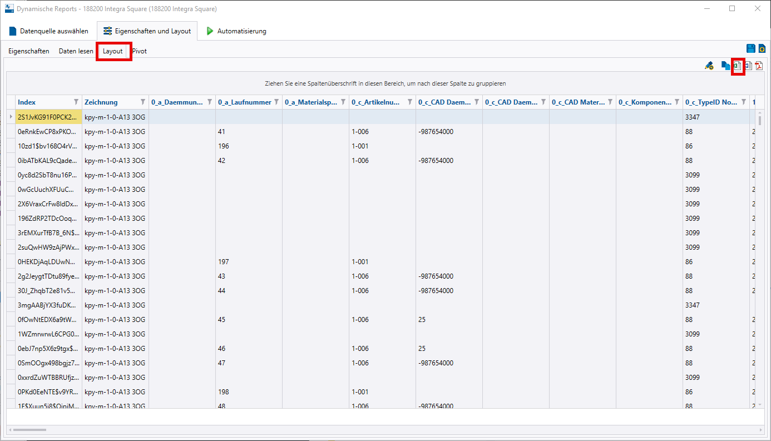The image size is (771, 441).
Task: Export the table to Word
Action: point(748,66)
